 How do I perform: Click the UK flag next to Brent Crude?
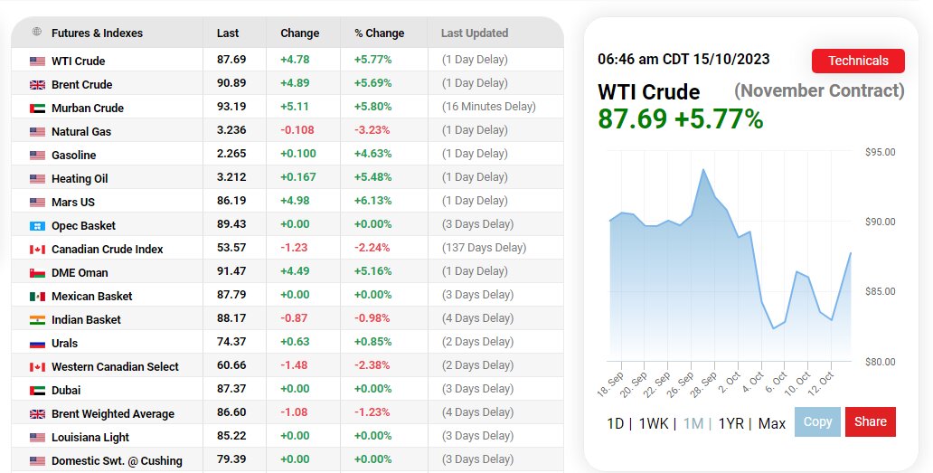coord(37,85)
